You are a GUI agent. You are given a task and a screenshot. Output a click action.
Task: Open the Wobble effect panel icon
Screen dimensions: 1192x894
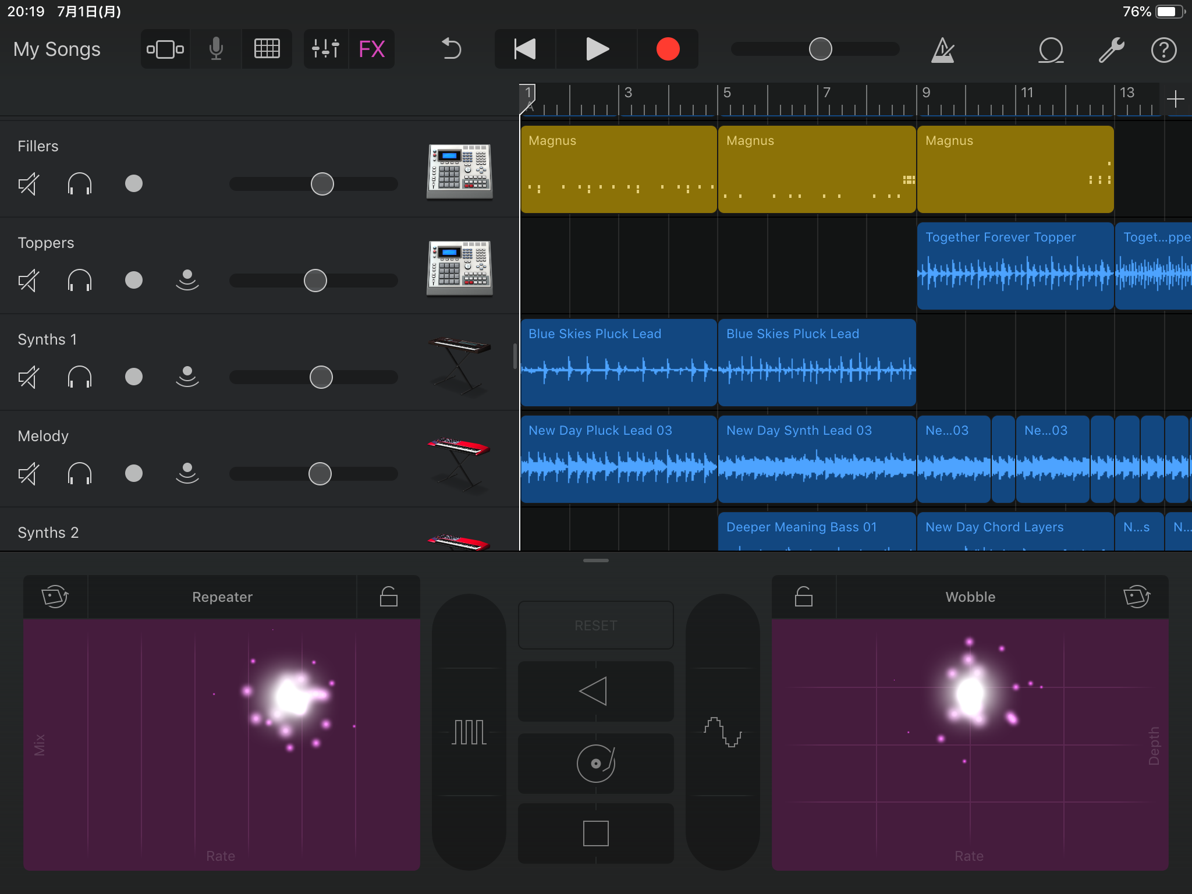click(1137, 597)
